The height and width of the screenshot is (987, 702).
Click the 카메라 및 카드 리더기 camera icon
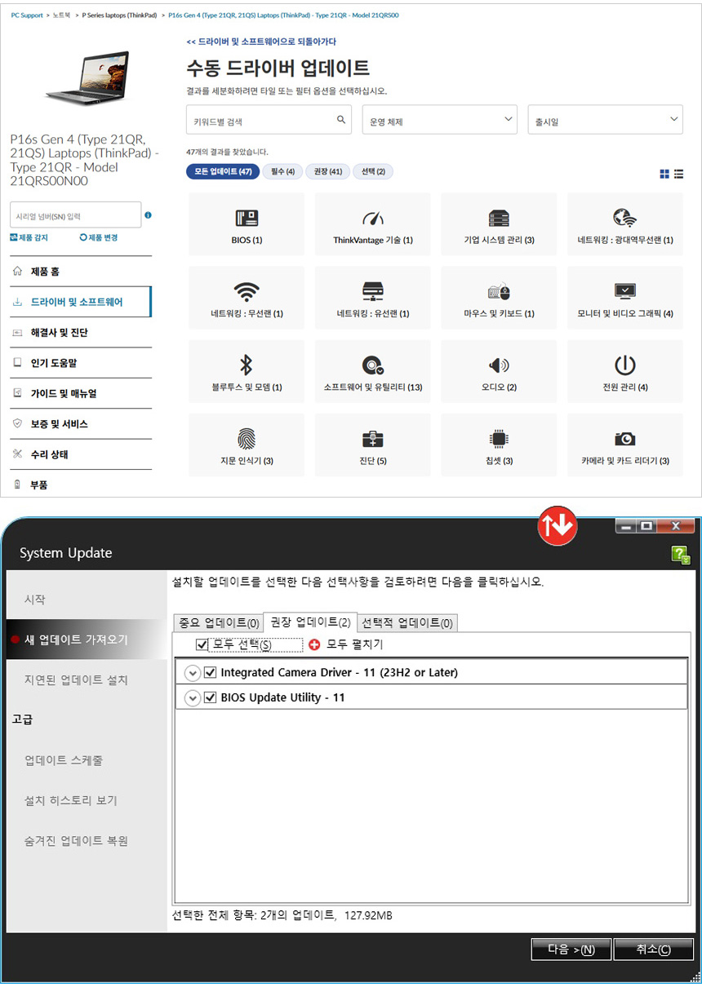[624, 439]
